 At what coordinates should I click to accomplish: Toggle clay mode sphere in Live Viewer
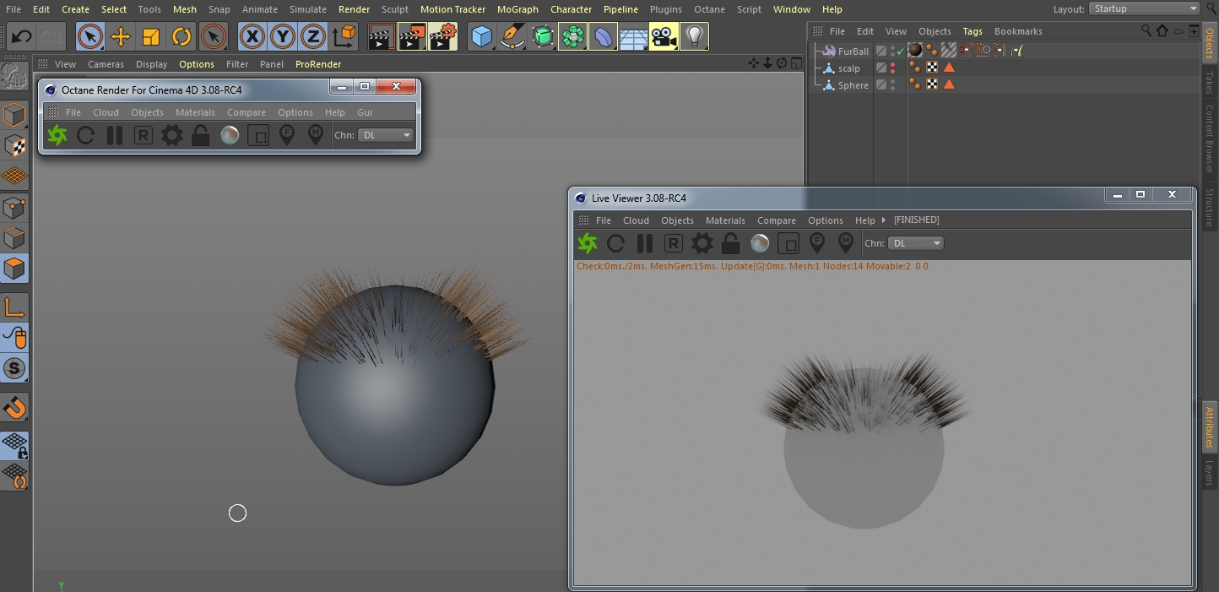tap(760, 244)
